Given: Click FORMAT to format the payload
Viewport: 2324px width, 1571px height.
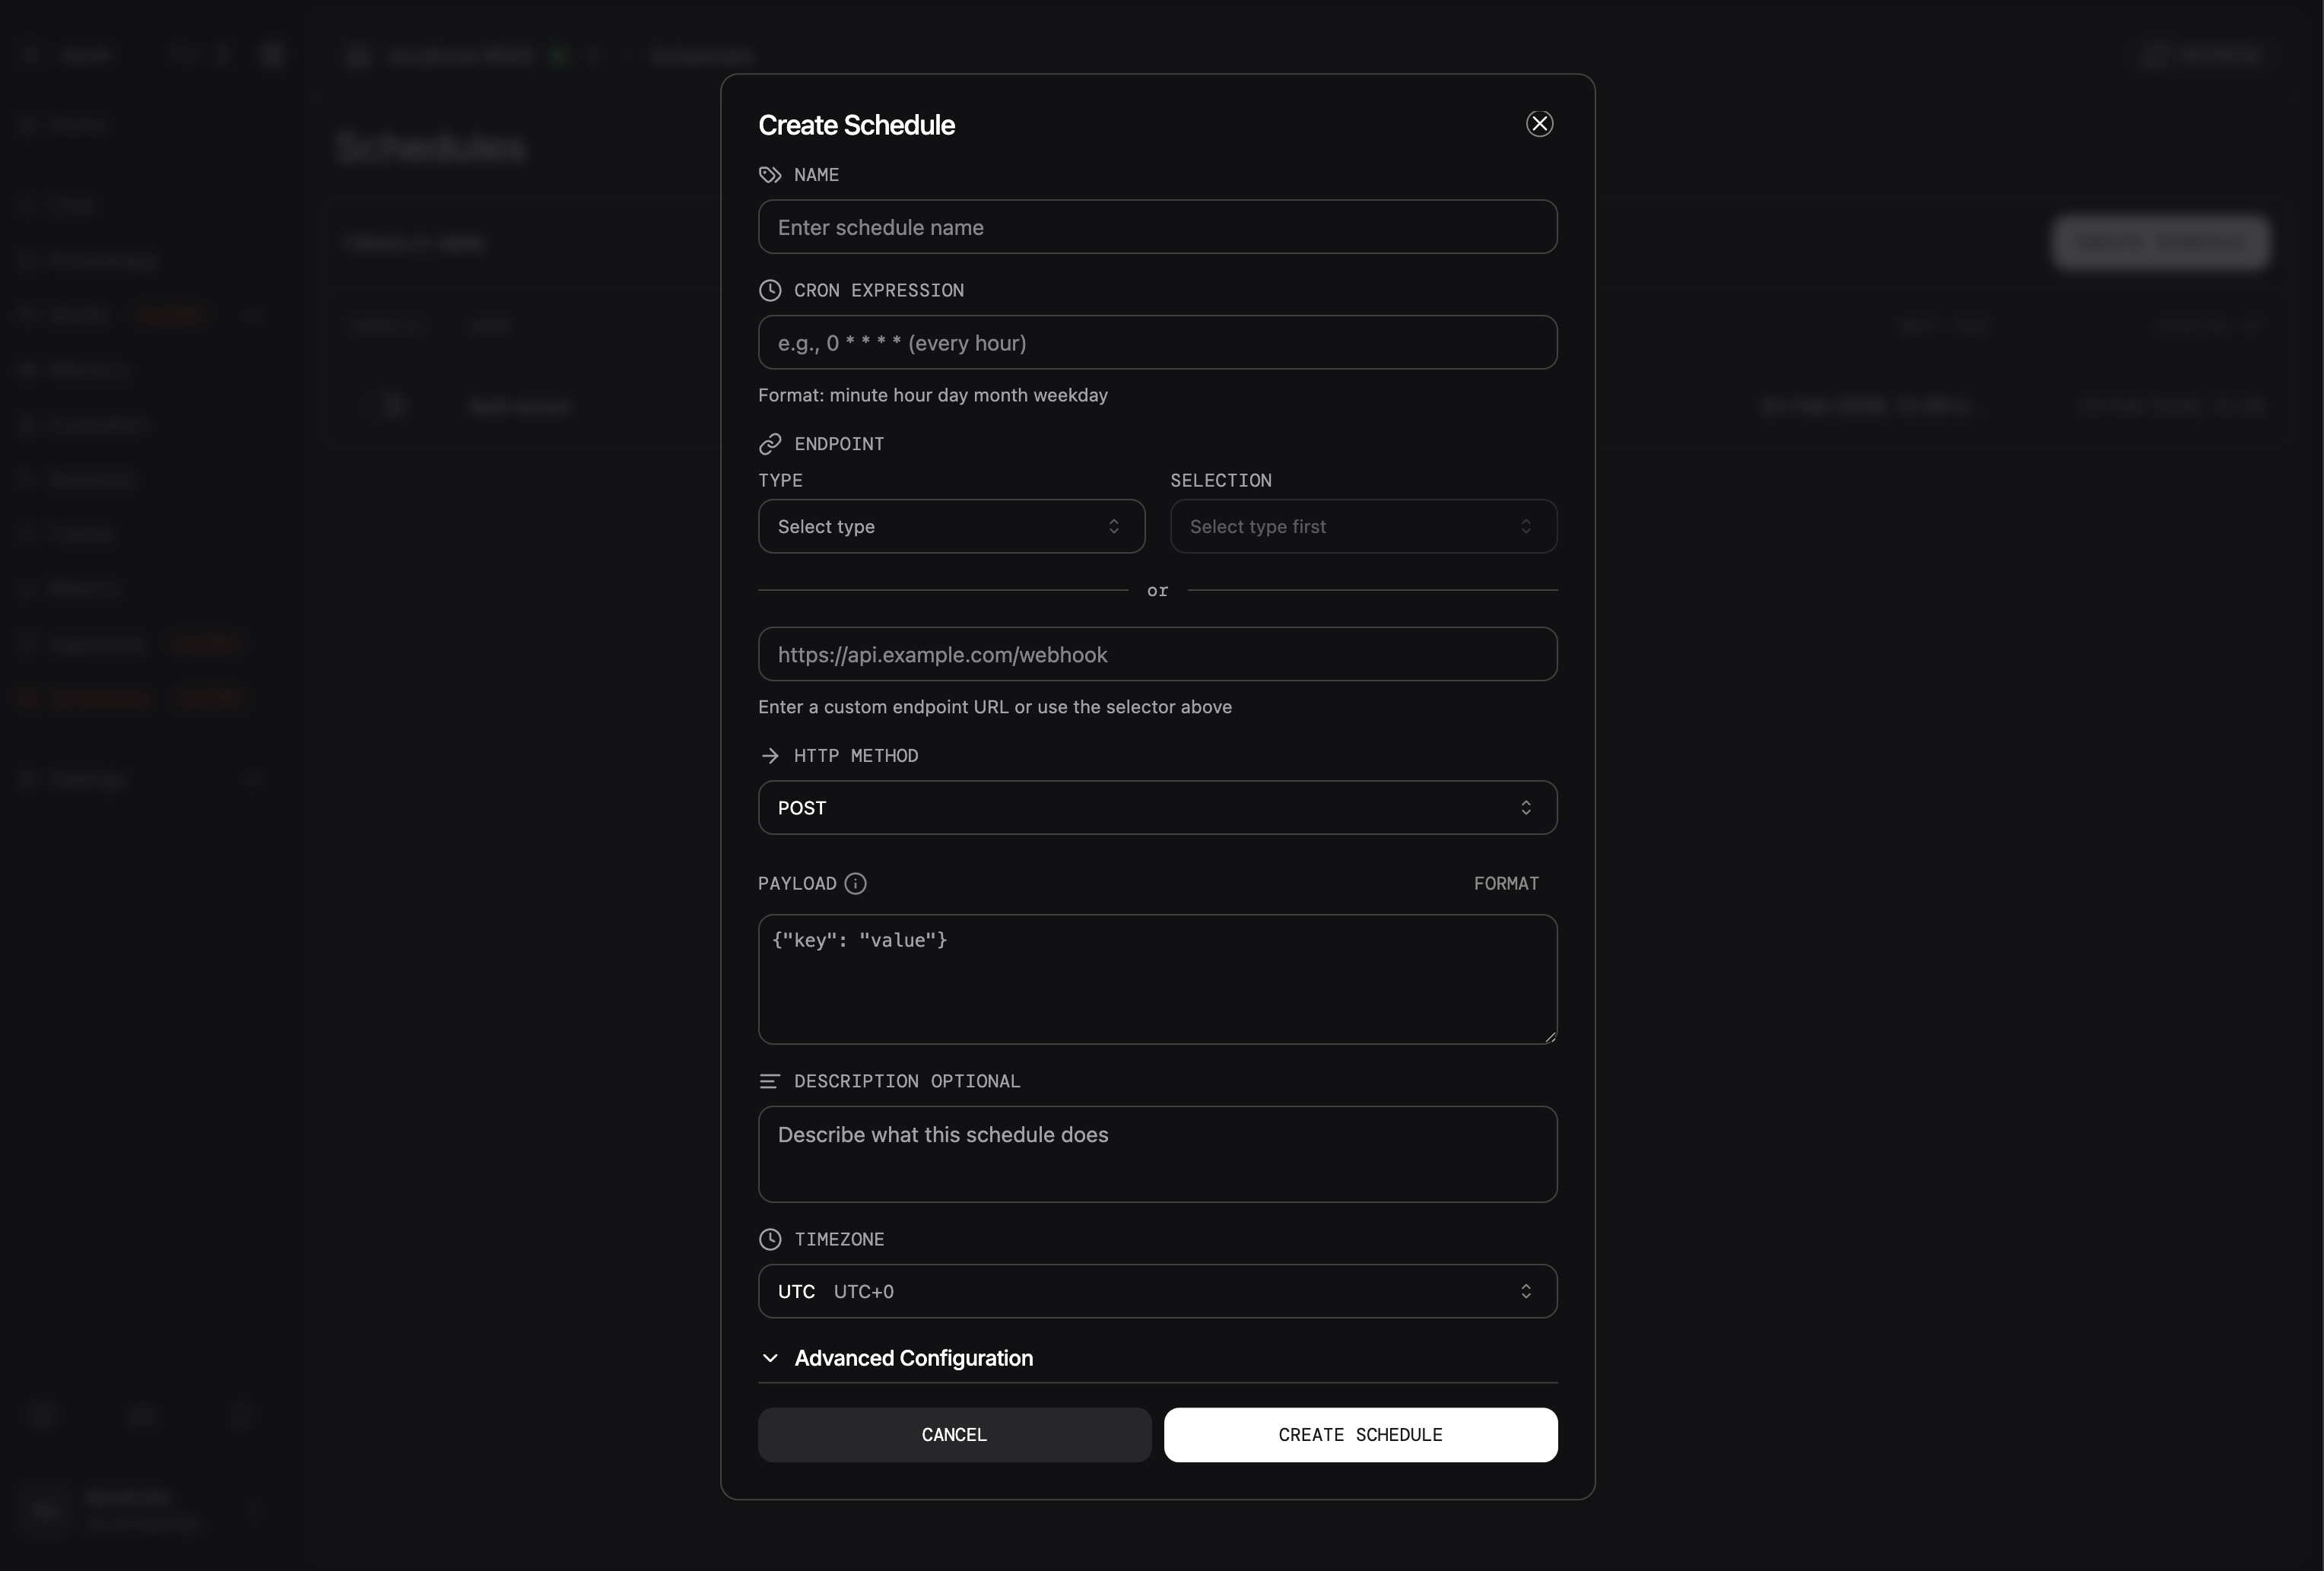Looking at the screenshot, I should point(1507,883).
